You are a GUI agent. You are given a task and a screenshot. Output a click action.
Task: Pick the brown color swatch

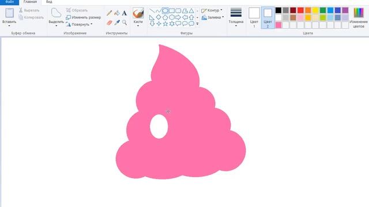293,18
